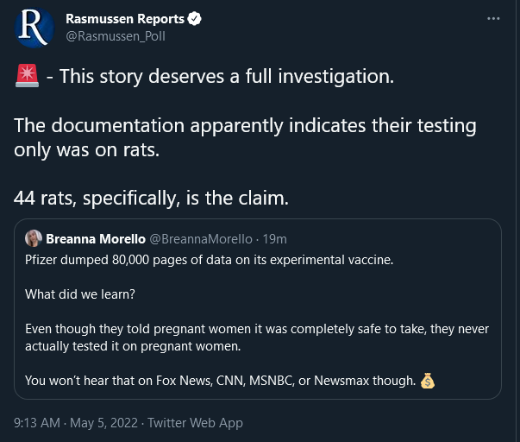
Task: Click the red siren emoji
Action: (x=28, y=76)
